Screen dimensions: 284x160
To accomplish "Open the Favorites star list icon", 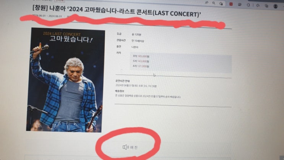I will (258, 5).
